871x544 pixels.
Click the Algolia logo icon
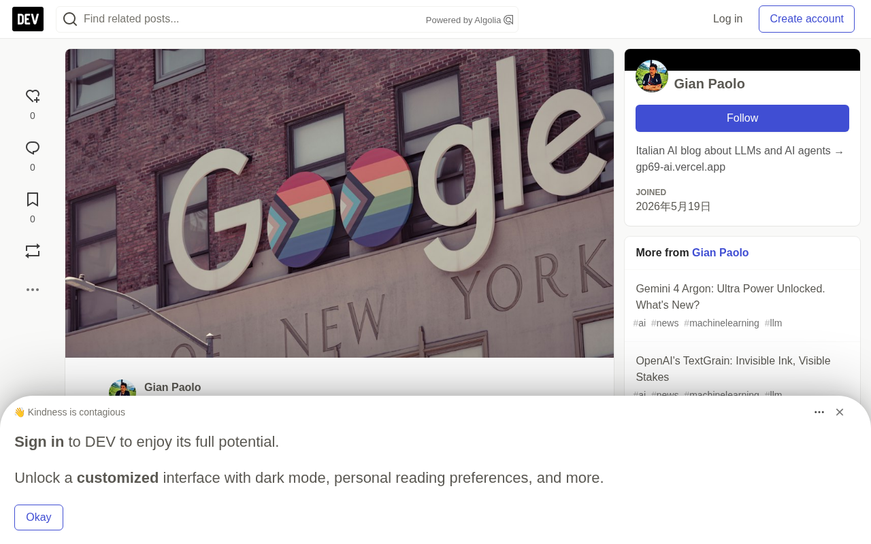point(508,20)
